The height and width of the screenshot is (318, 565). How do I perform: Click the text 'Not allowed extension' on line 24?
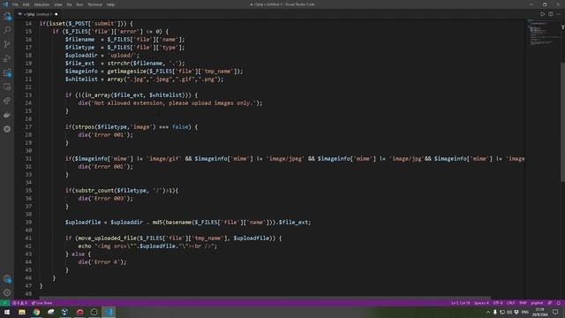(127, 103)
